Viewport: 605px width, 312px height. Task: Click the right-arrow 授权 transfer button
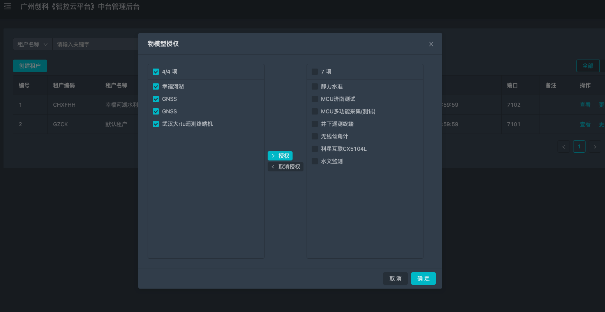(x=280, y=155)
